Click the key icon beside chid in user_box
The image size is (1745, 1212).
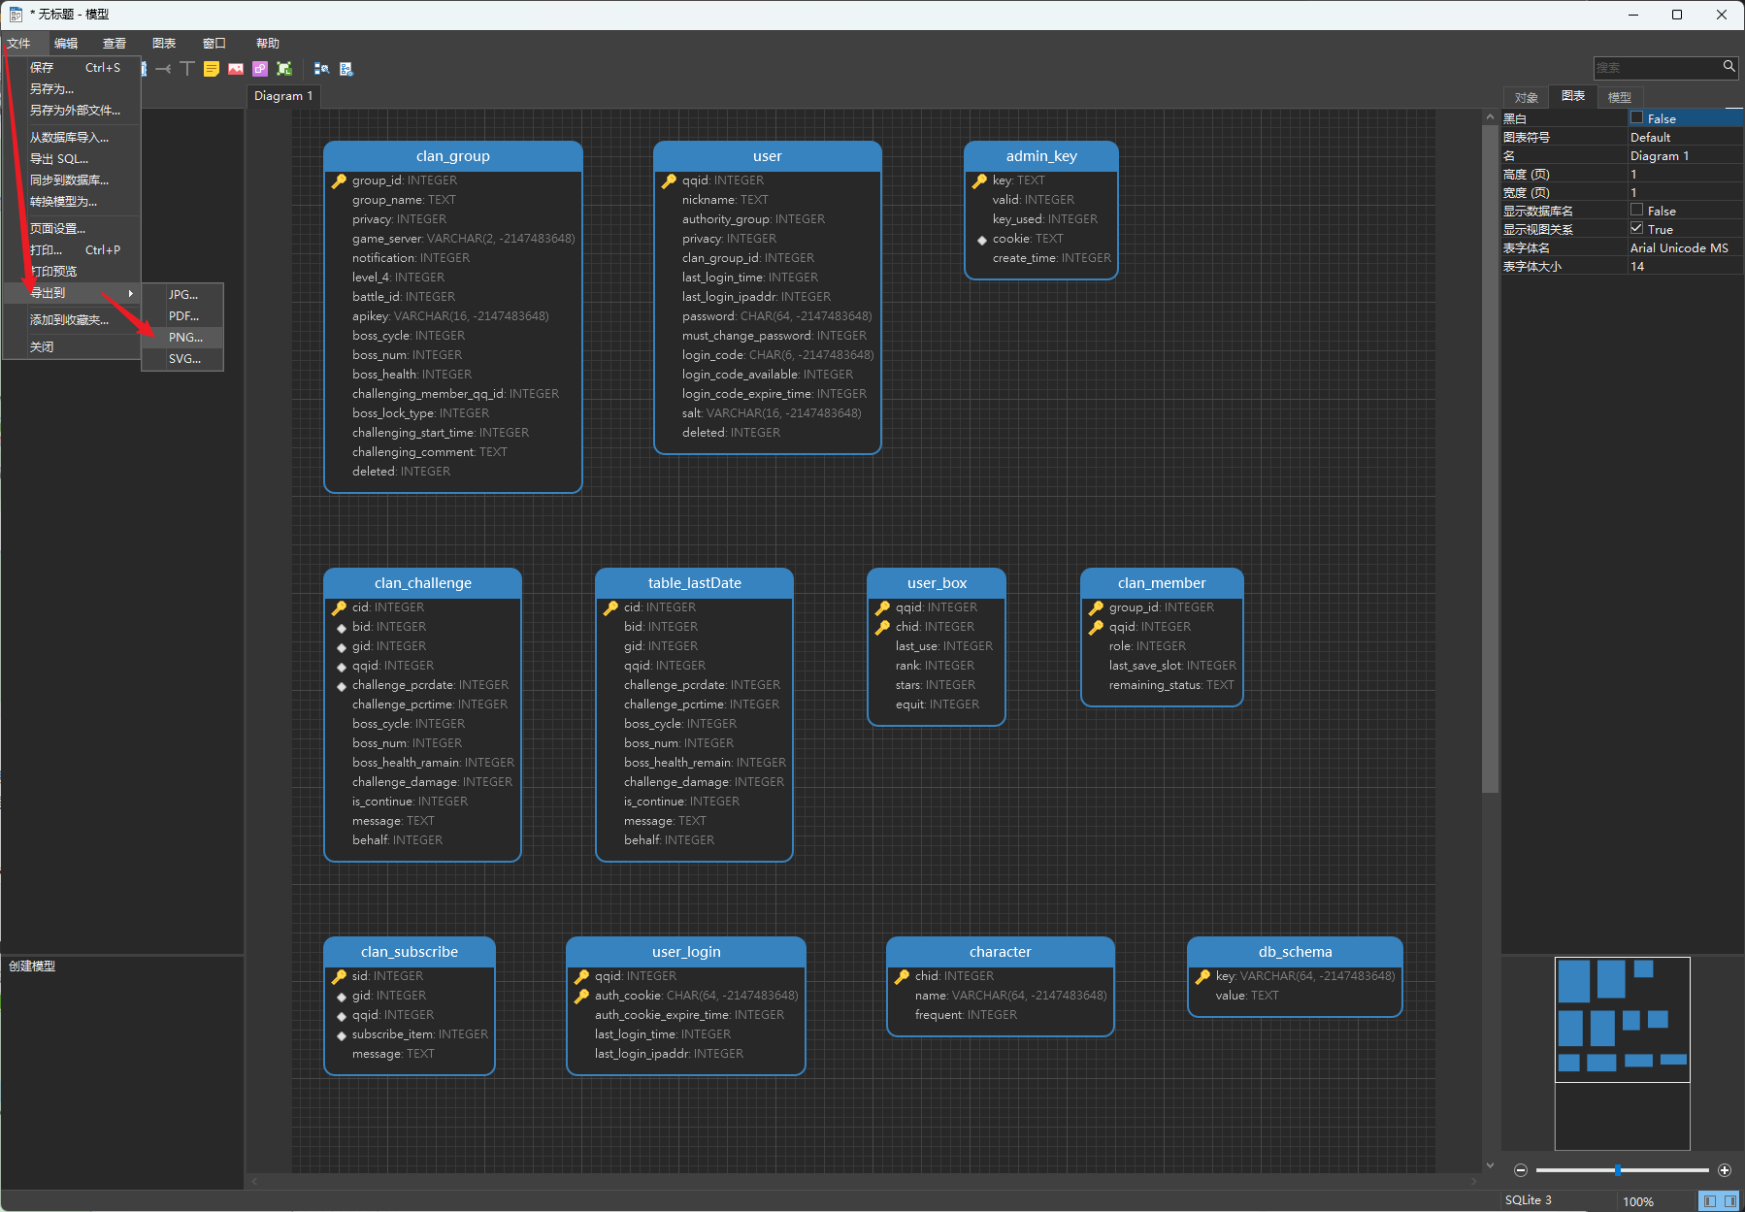pyautogui.click(x=882, y=627)
